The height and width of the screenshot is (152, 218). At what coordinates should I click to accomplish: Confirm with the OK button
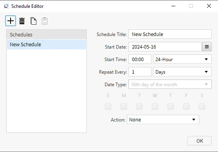[200, 141]
